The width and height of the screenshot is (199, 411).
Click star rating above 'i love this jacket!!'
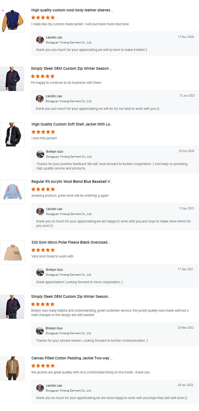click(x=43, y=132)
